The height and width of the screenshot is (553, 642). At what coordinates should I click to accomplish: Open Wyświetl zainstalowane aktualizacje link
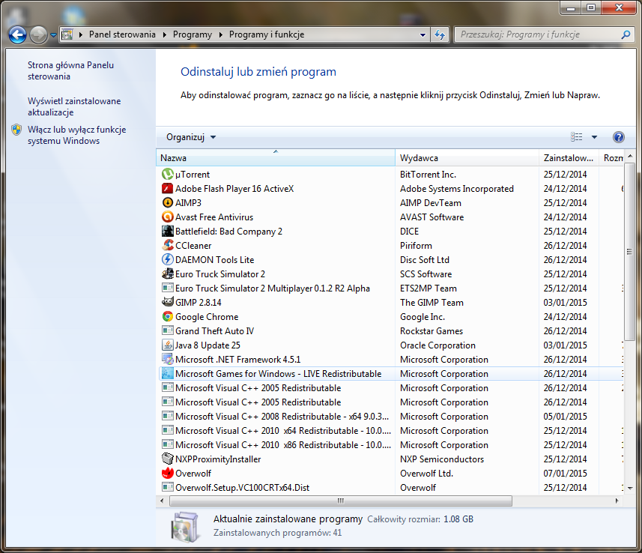click(74, 106)
